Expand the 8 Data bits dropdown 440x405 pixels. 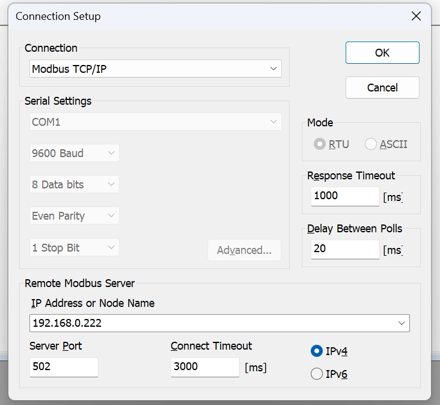pyautogui.click(x=75, y=185)
